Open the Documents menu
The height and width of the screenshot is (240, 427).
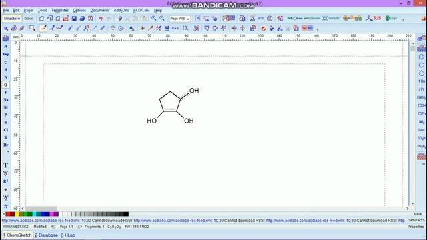pyautogui.click(x=99, y=11)
